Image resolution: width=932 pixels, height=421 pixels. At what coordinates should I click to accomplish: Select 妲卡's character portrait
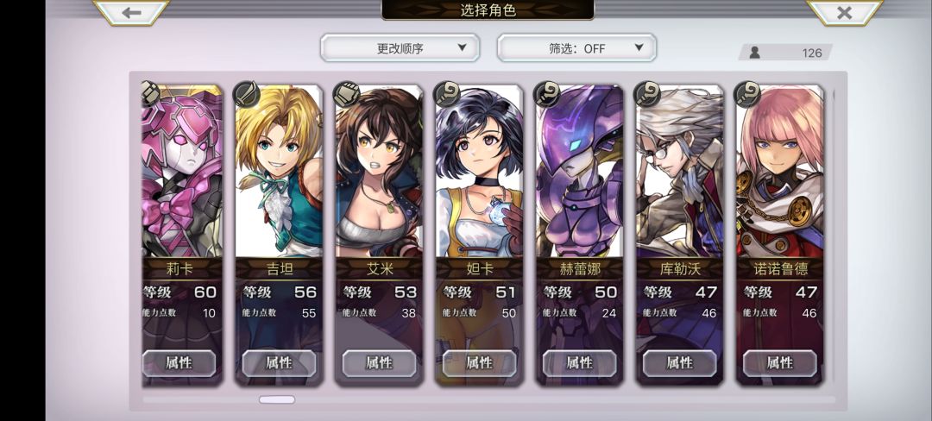click(479, 172)
